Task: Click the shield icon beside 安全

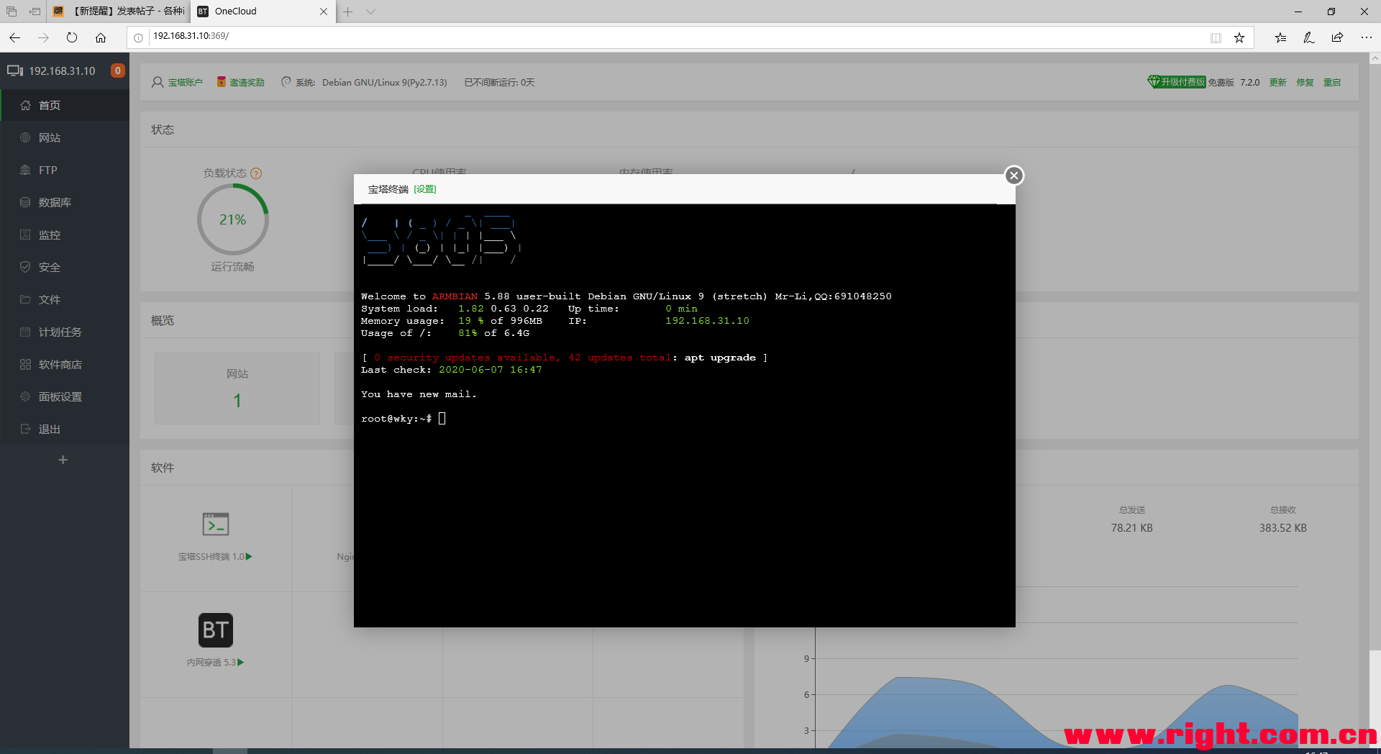Action: click(x=25, y=267)
